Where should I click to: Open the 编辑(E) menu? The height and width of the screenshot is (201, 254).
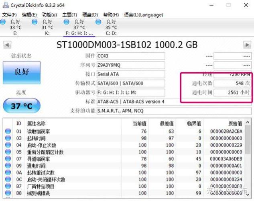coord(29,15)
